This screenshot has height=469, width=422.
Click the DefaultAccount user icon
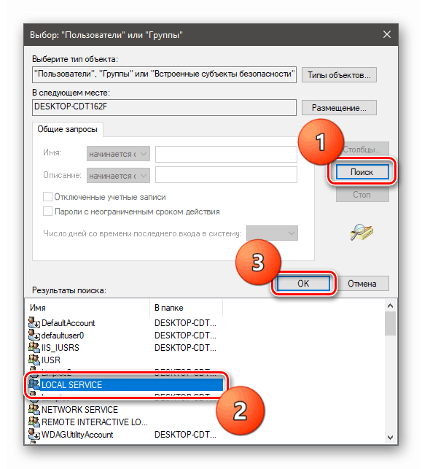click(34, 322)
